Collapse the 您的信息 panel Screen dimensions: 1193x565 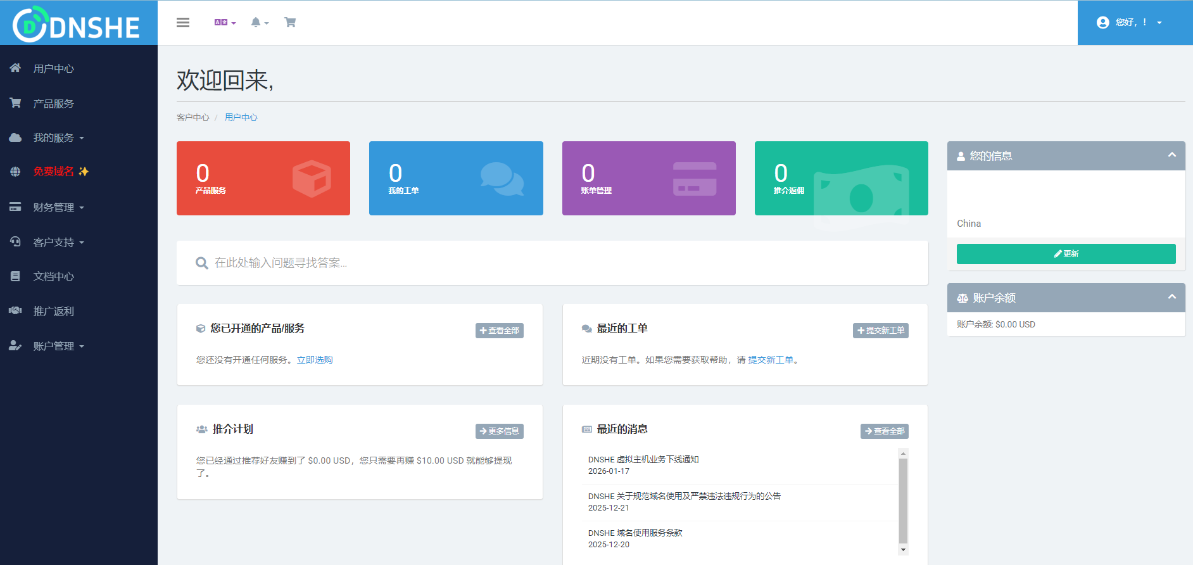(1171, 155)
